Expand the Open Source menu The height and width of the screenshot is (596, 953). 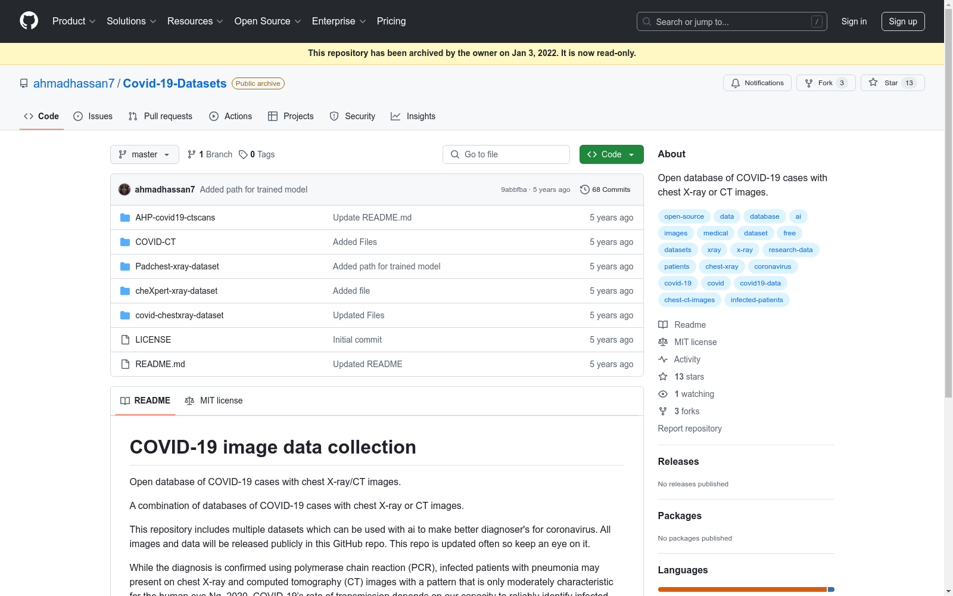tap(268, 21)
